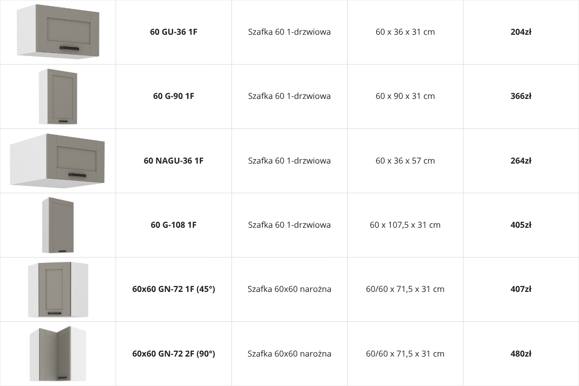
Task: Select the 60 x 36 x 57 cm dimensions
Action: point(405,161)
